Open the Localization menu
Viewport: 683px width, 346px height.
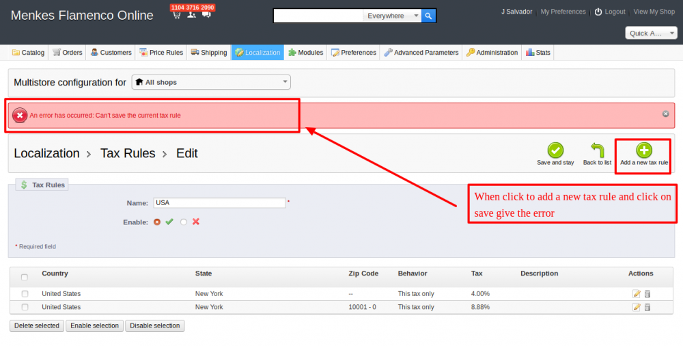[x=257, y=53]
